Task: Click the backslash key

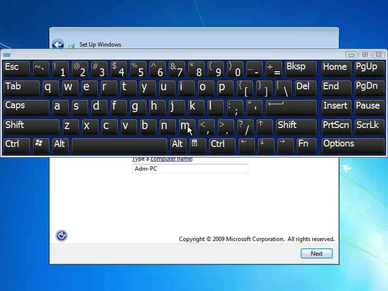Action: (284, 88)
